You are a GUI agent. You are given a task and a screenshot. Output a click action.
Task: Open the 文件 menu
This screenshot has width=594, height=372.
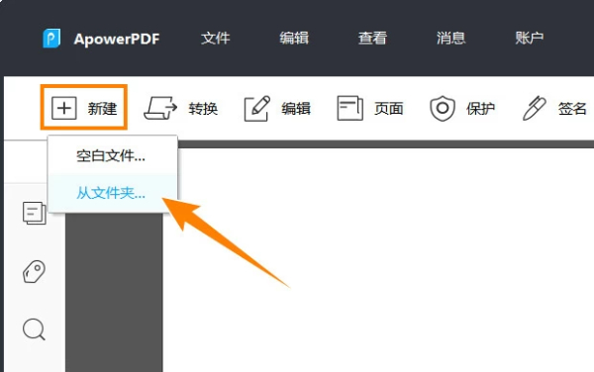(215, 39)
